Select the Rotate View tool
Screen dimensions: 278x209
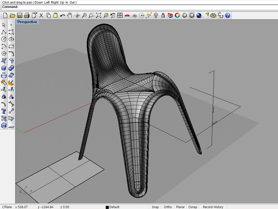click(x=77, y=15)
